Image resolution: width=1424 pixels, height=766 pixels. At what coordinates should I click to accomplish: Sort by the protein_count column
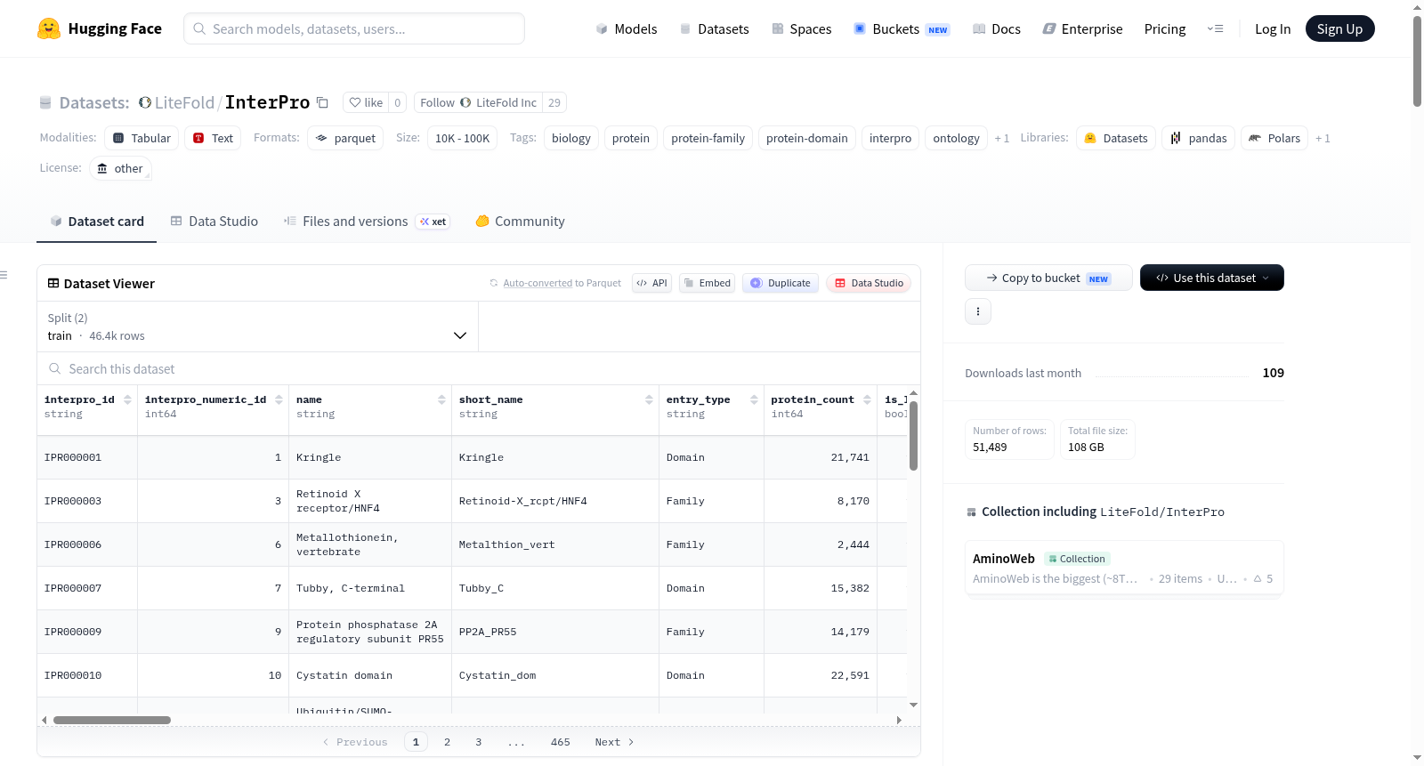click(x=867, y=400)
